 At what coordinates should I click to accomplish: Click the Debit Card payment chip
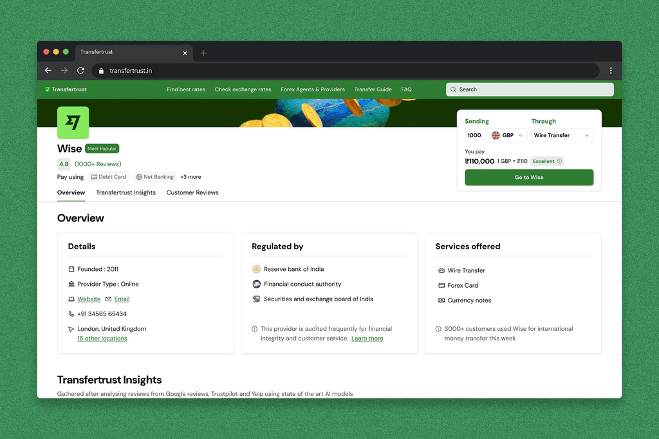pyautogui.click(x=108, y=177)
